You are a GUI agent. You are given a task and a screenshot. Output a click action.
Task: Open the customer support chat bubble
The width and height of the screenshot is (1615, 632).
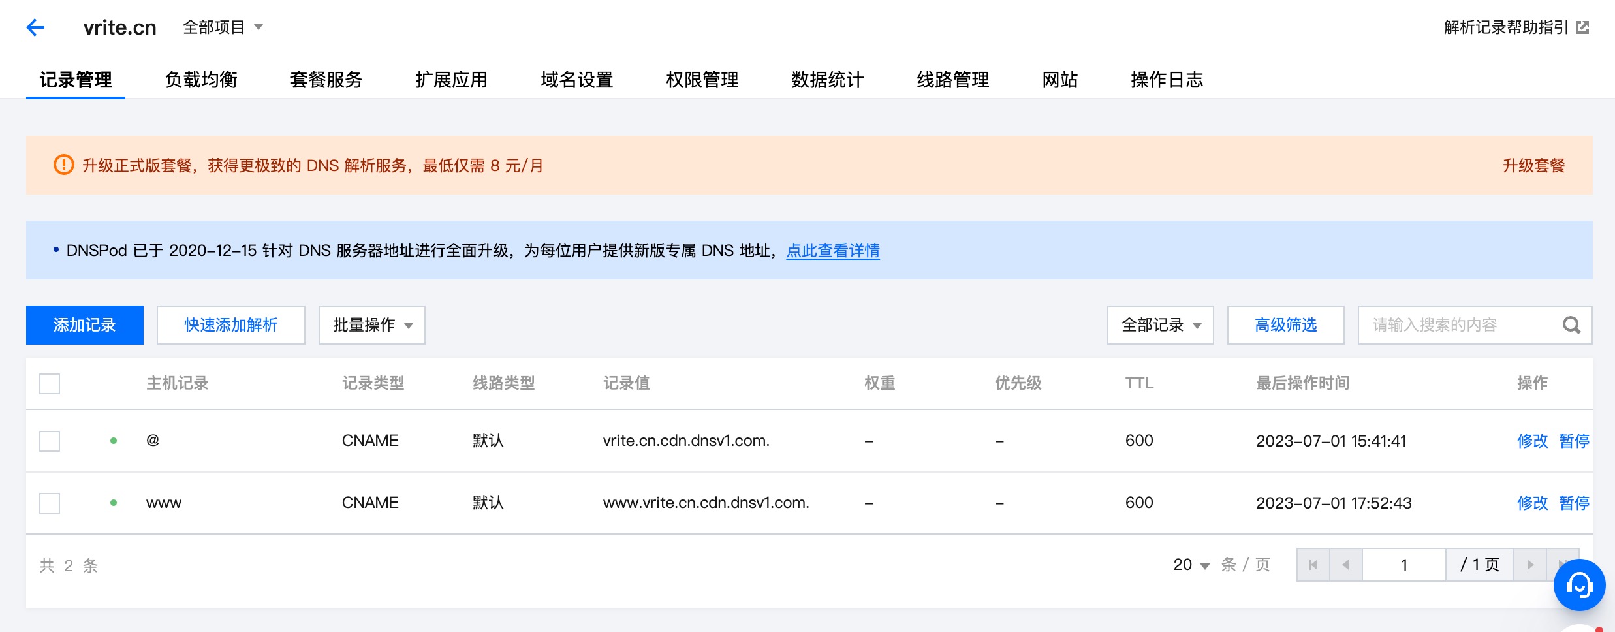1579,585
